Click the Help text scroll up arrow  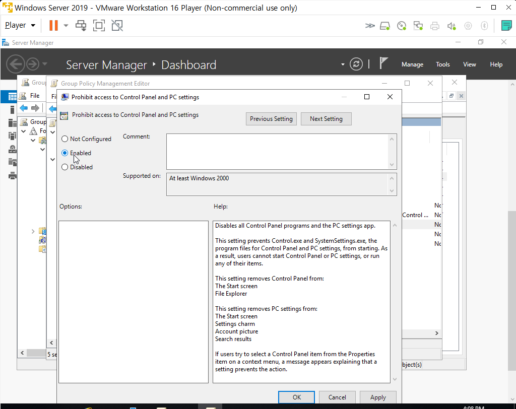pos(395,225)
